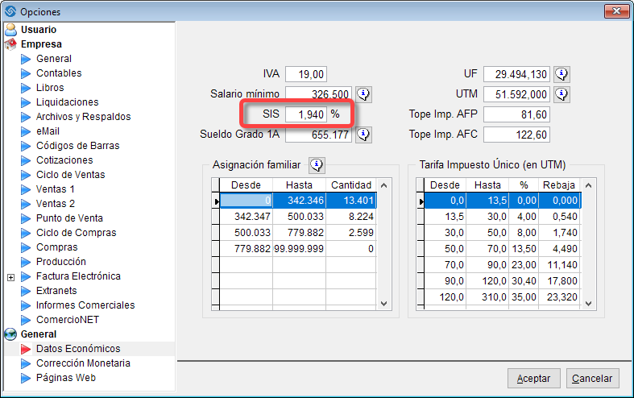Viewport: 634px width, 398px height.
Task: Click the Cancelar button
Action: [592, 378]
